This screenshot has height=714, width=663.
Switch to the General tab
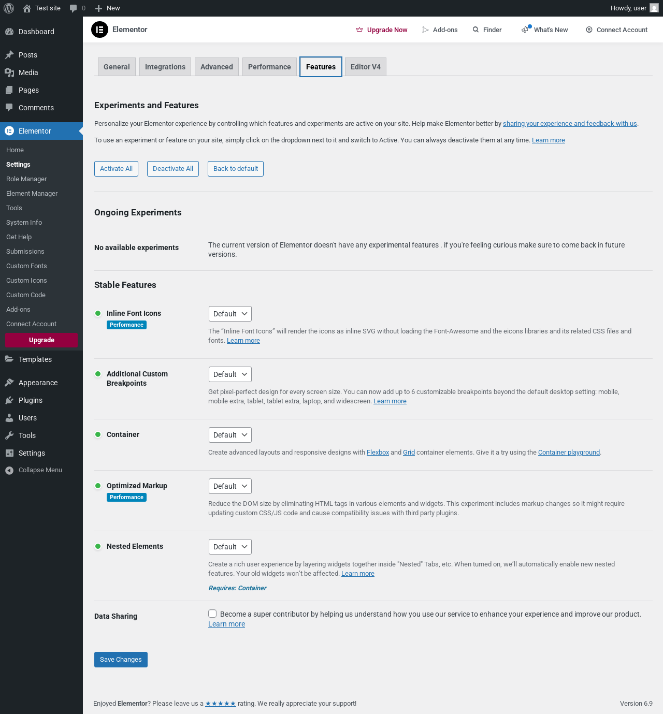tap(117, 67)
